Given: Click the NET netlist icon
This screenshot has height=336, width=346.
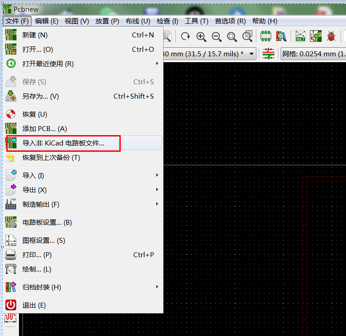Looking at the screenshot, I should click(x=300, y=36).
